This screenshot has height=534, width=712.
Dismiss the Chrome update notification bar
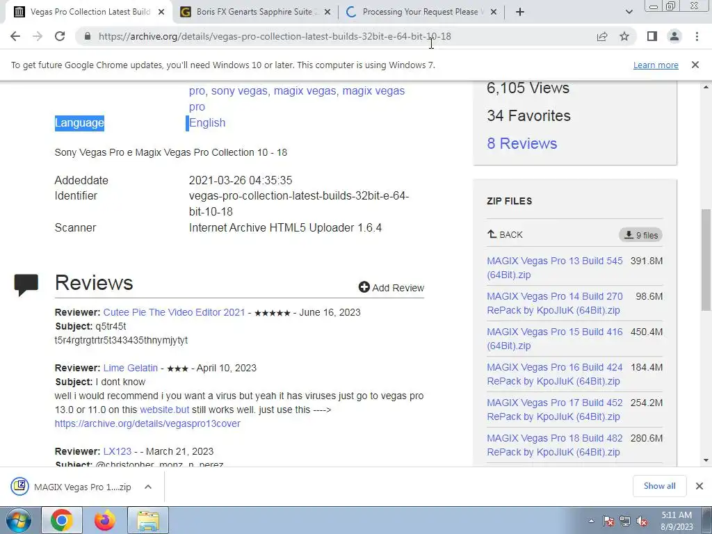pos(695,65)
